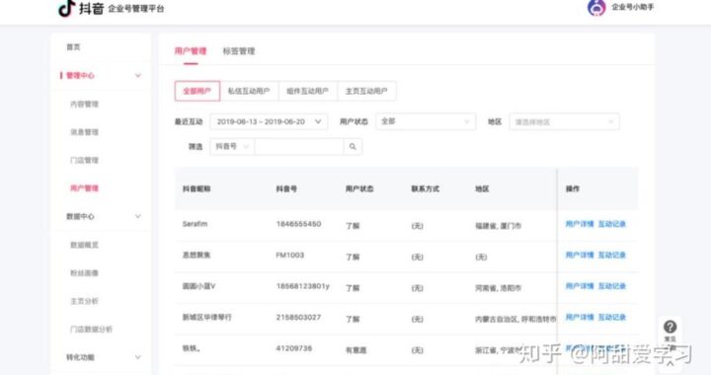The width and height of the screenshot is (711, 375).
Task: Click the search magnifier icon
Action: tap(353, 146)
